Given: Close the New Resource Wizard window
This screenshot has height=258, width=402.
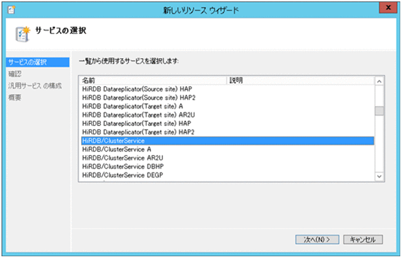Looking at the screenshot, I should coord(388,8).
